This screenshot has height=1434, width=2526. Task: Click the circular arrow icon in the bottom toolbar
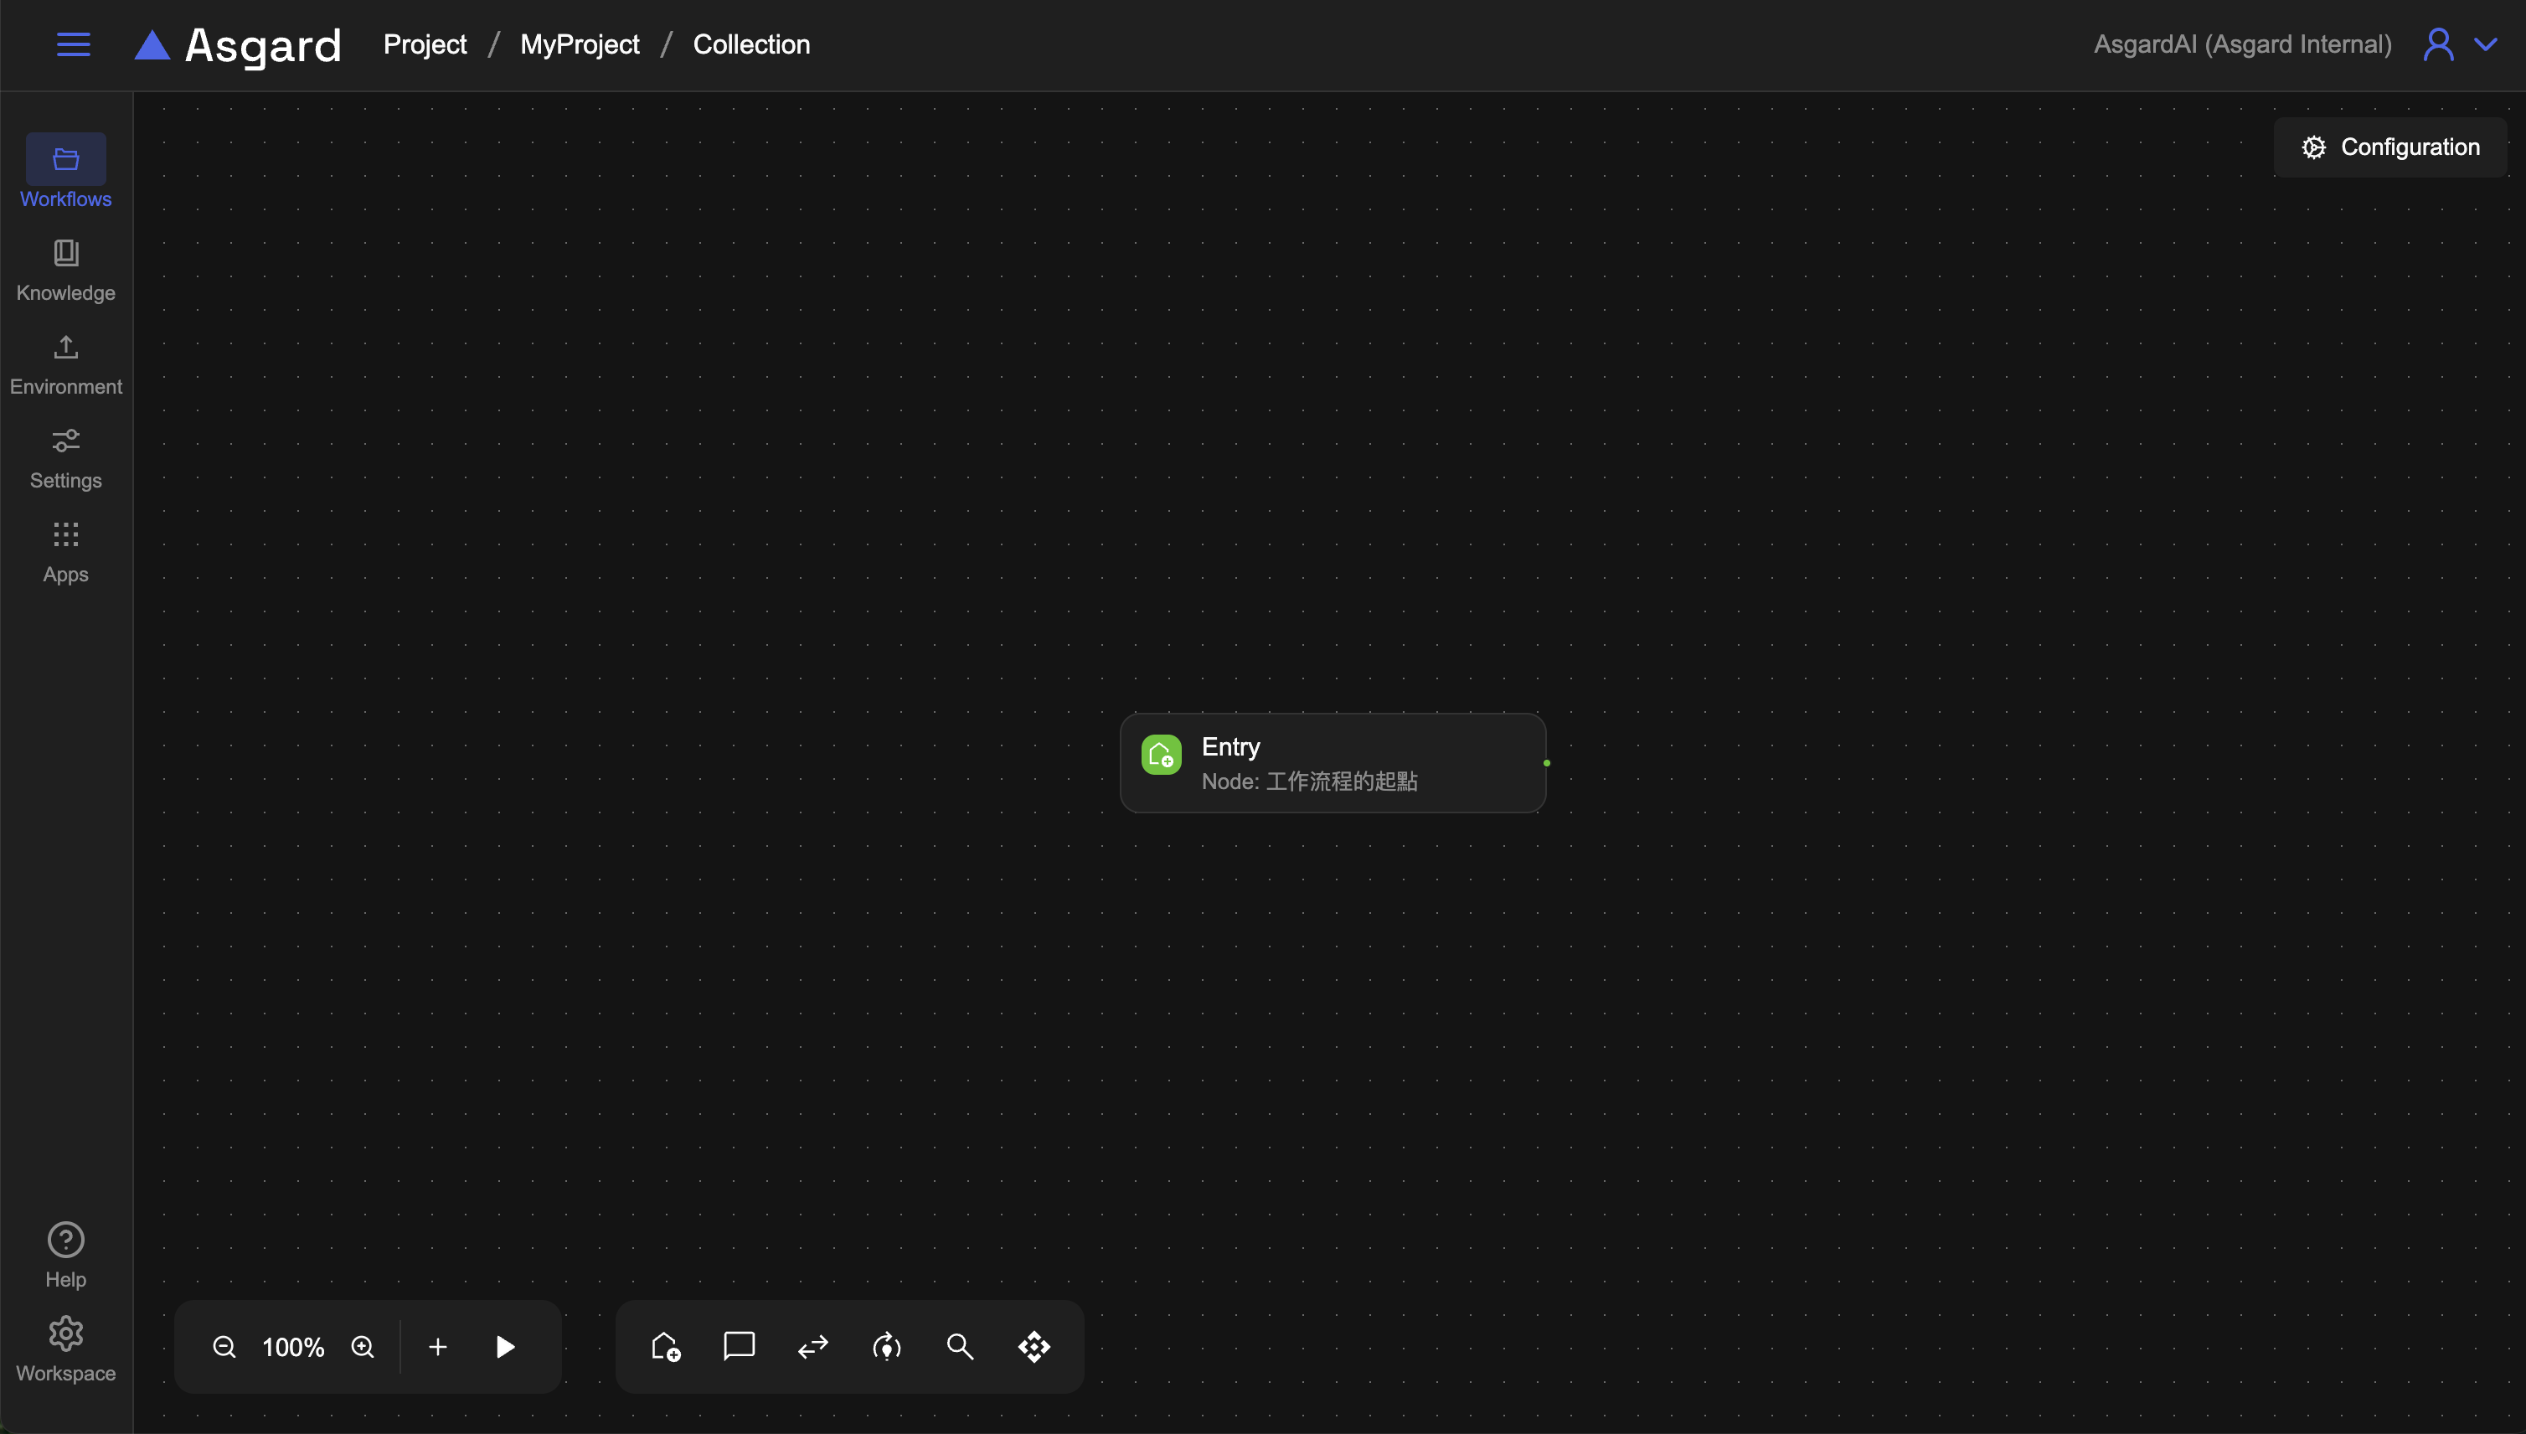pos(886,1346)
